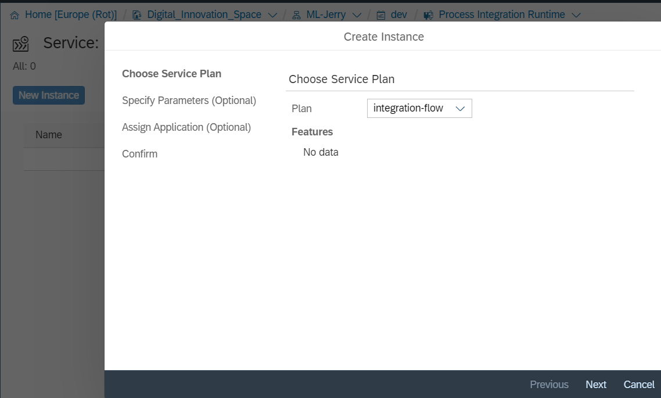The height and width of the screenshot is (398, 661).
Task: Click the Process Integration Runtime service icon
Action: point(429,15)
